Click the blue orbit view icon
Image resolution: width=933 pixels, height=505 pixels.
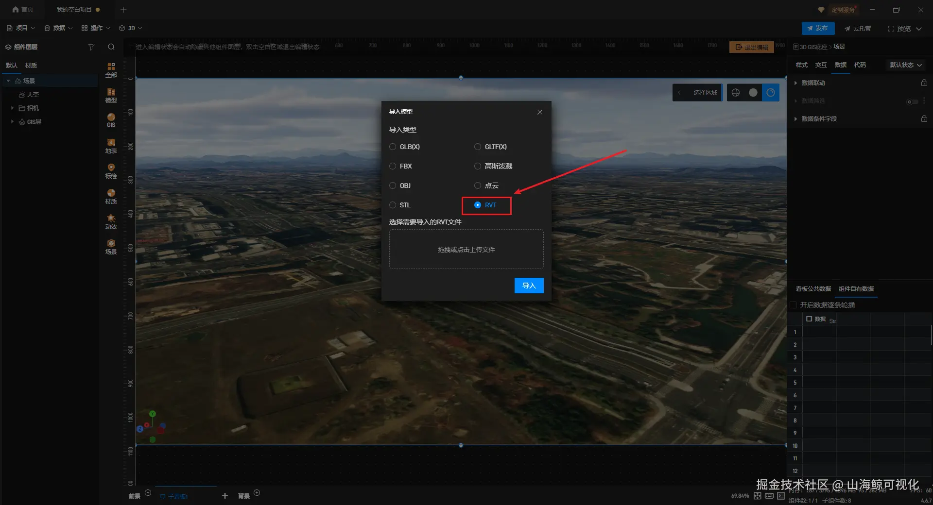[x=771, y=93]
